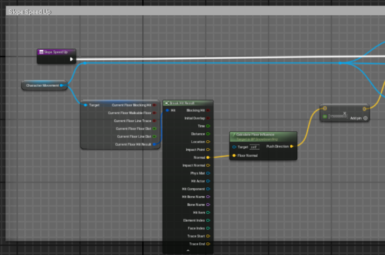Click the Current Floor Hit Result pin
This screenshot has height=255, width=385.
(x=154, y=144)
